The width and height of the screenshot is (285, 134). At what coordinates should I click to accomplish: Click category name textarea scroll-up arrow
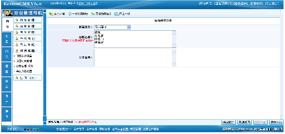pyautogui.click(x=174, y=33)
